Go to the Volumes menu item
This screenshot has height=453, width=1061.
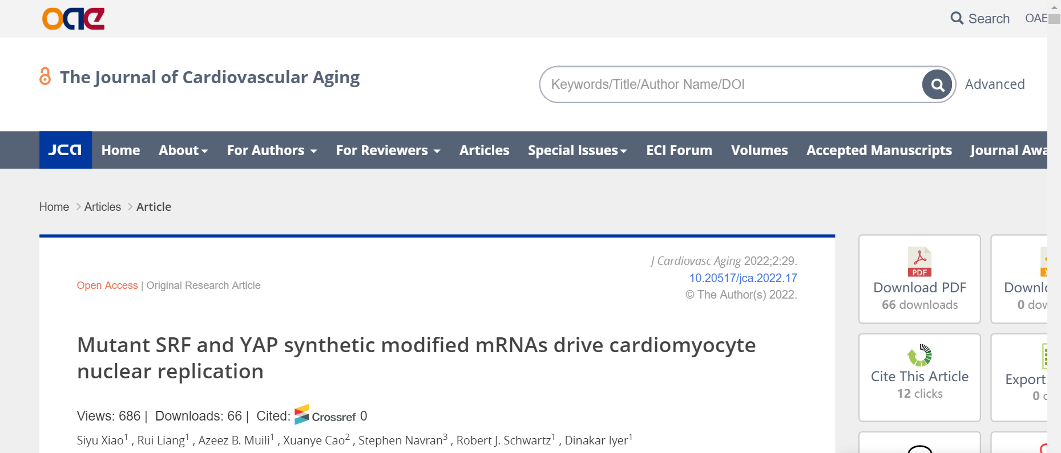[x=759, y=150]
